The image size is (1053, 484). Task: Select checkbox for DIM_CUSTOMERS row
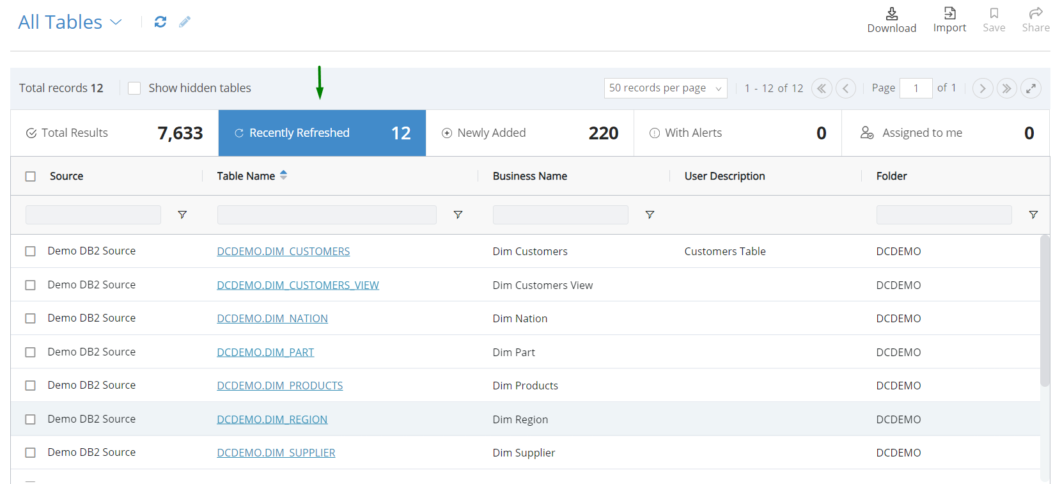point(30,251)
